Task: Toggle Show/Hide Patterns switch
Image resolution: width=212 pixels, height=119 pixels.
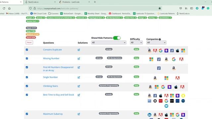Action: pos(117,38)
